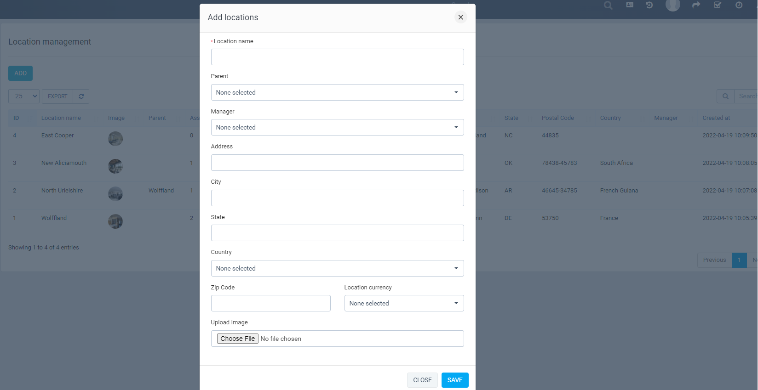Click the search magnifier in top bar
Image resolution: width=758 pixels, height=390 pixels.
(608, 6)
